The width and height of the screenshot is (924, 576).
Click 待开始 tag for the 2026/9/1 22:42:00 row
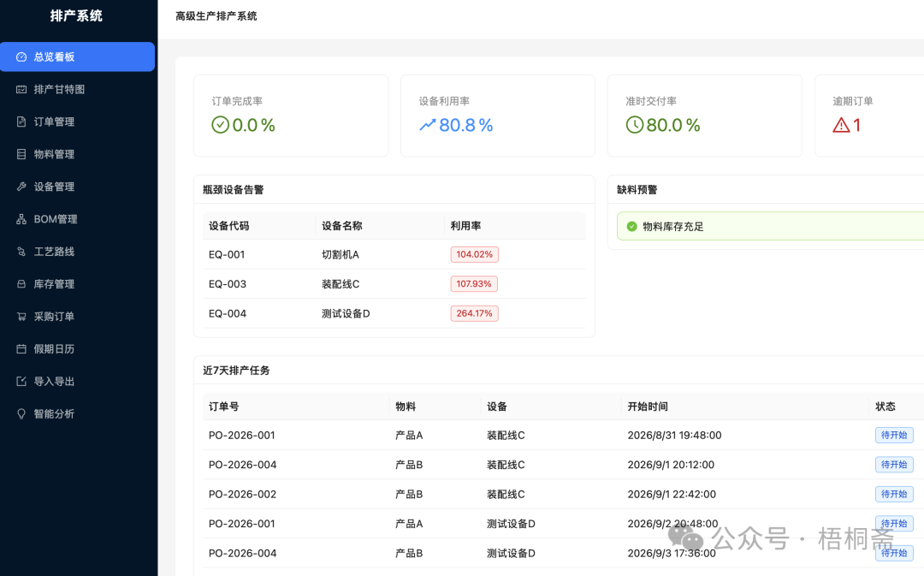pos(894,494)
